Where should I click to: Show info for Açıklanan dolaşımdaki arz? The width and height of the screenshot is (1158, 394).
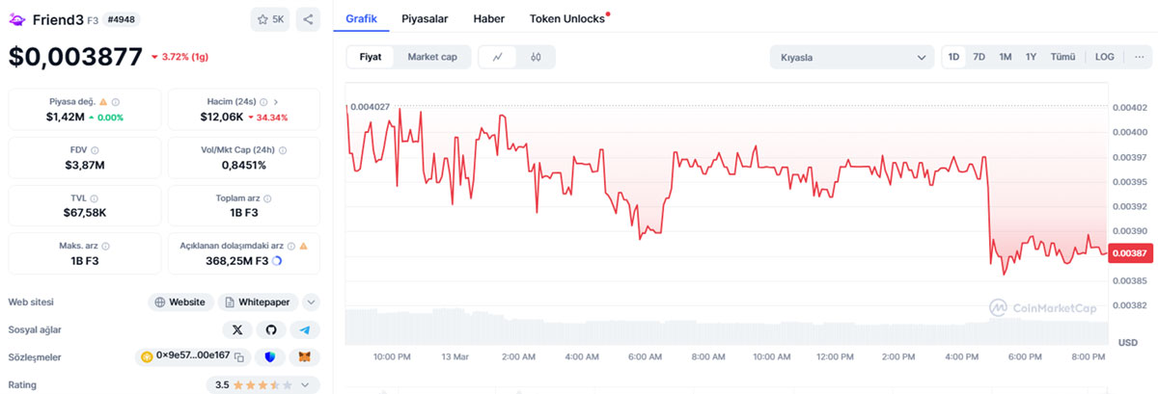pyautogui.click(x=289, y=246)
